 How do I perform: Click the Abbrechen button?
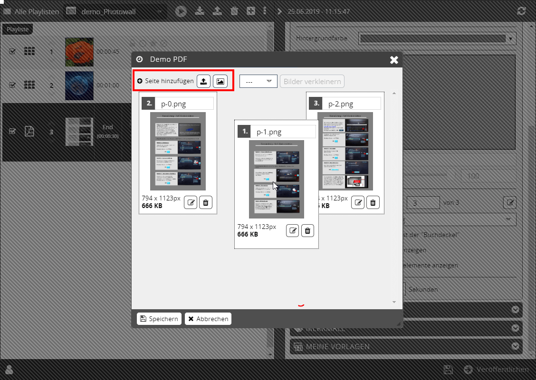click(x=208, y=319)
